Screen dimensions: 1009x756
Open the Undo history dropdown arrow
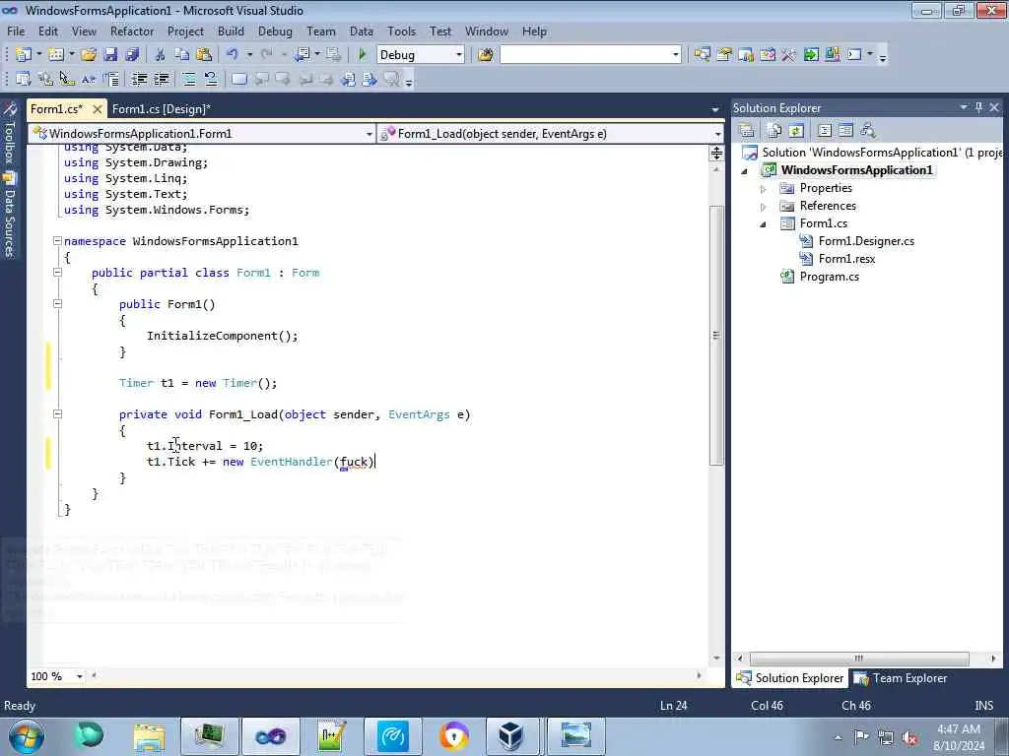[249, 55]
